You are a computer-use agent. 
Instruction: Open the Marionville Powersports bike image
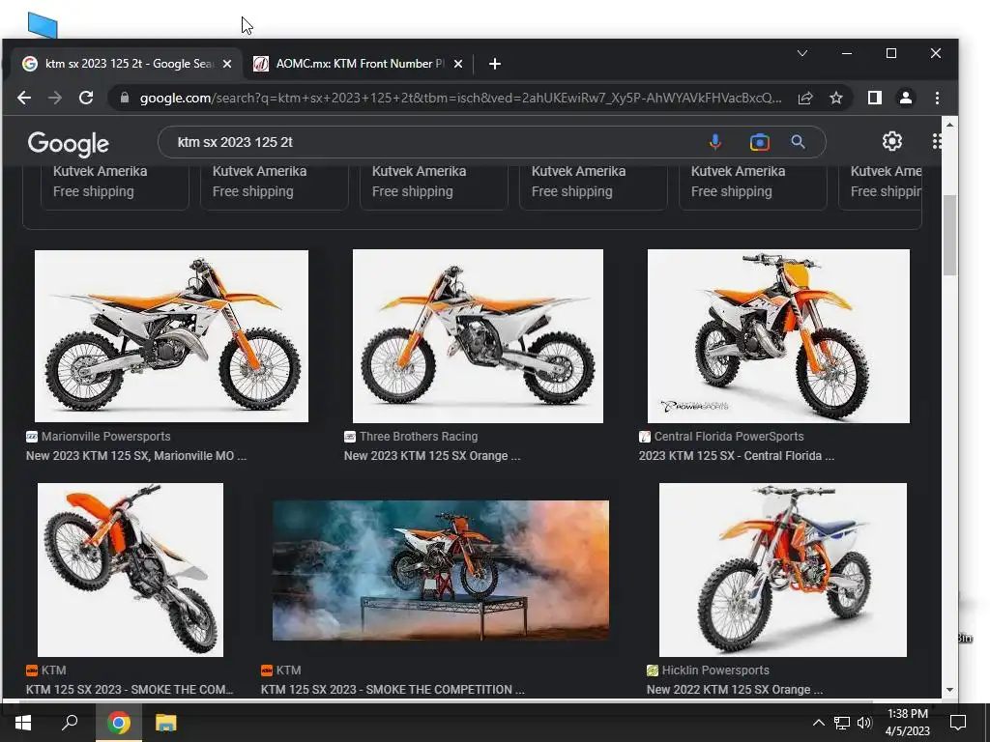171,335
